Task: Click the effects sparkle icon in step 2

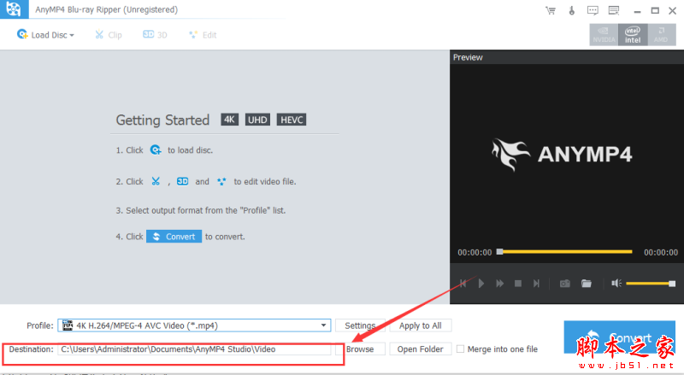Action: click(221, 181)
